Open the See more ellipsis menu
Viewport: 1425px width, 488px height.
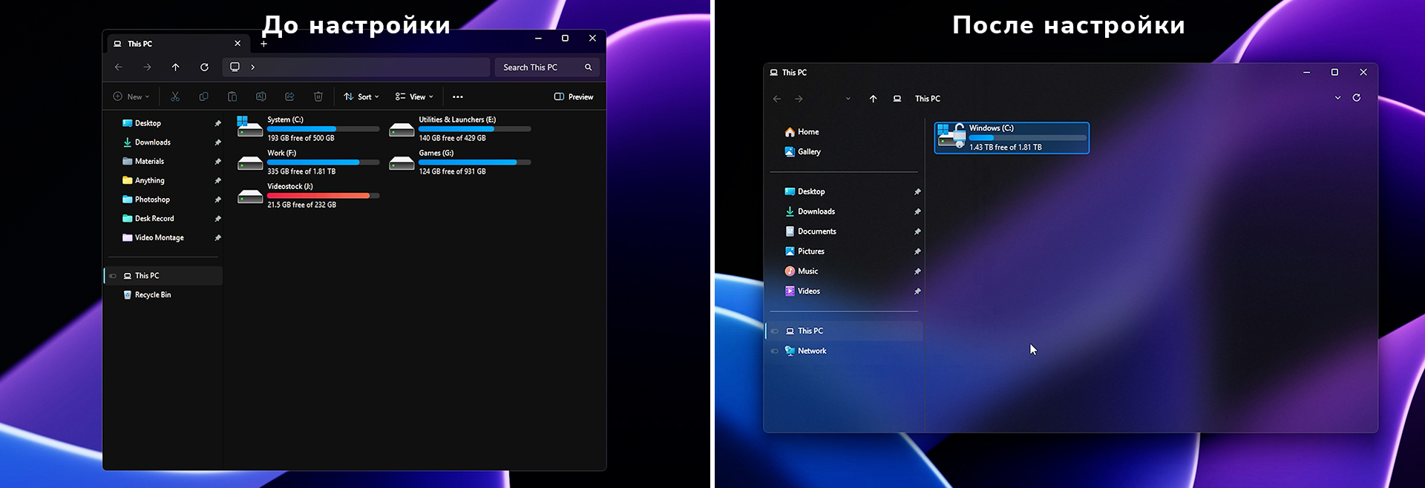pyautogui.click(x=458, y=96)
